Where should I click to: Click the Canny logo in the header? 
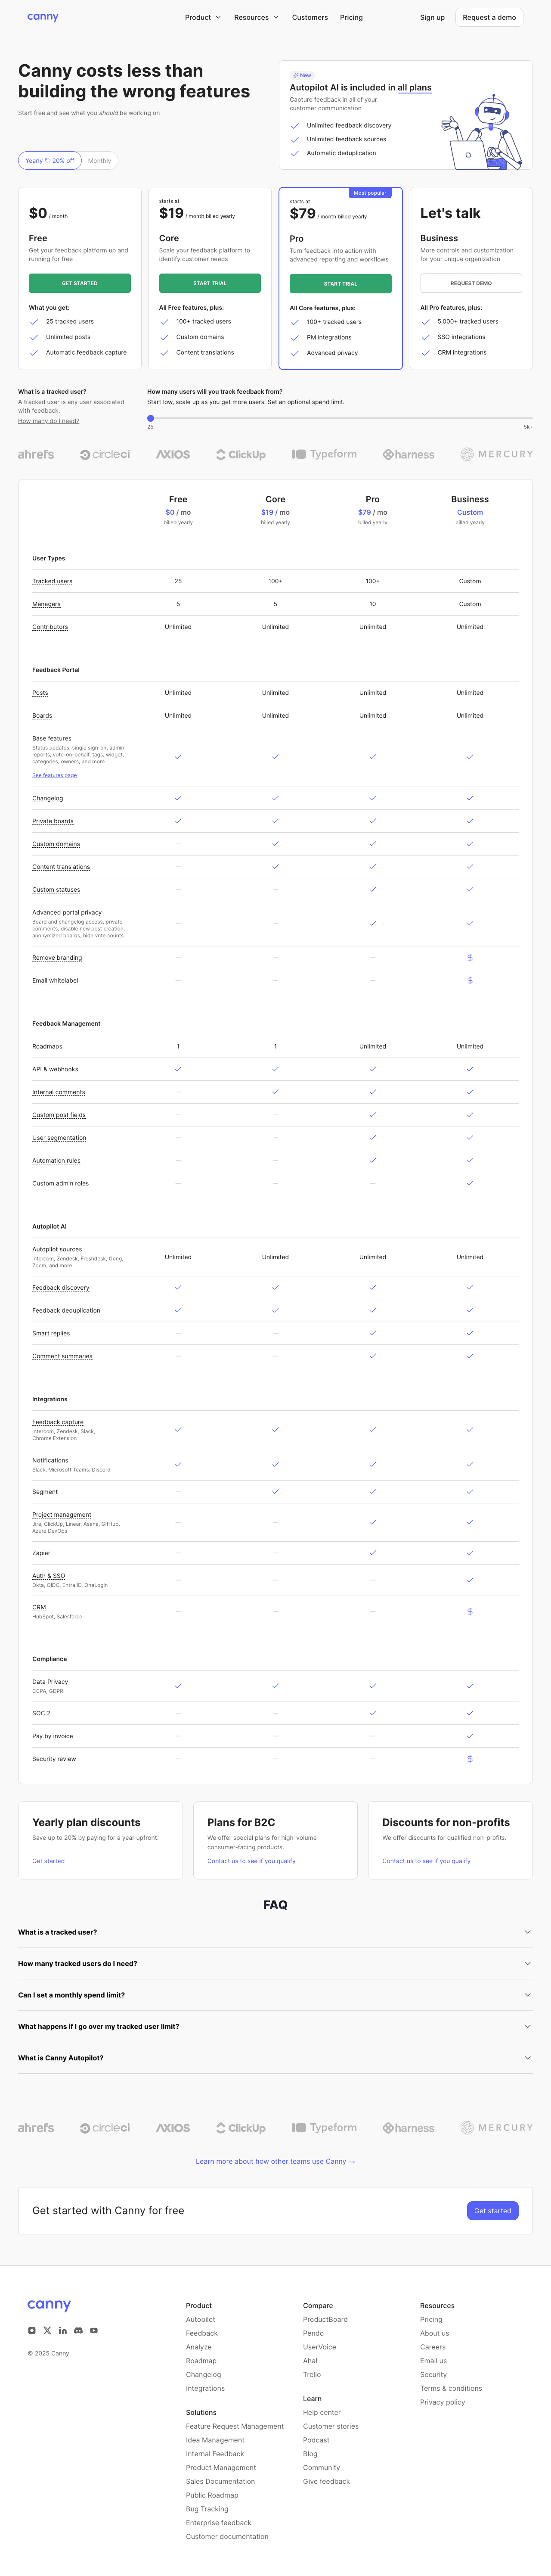tap(42, 17)
